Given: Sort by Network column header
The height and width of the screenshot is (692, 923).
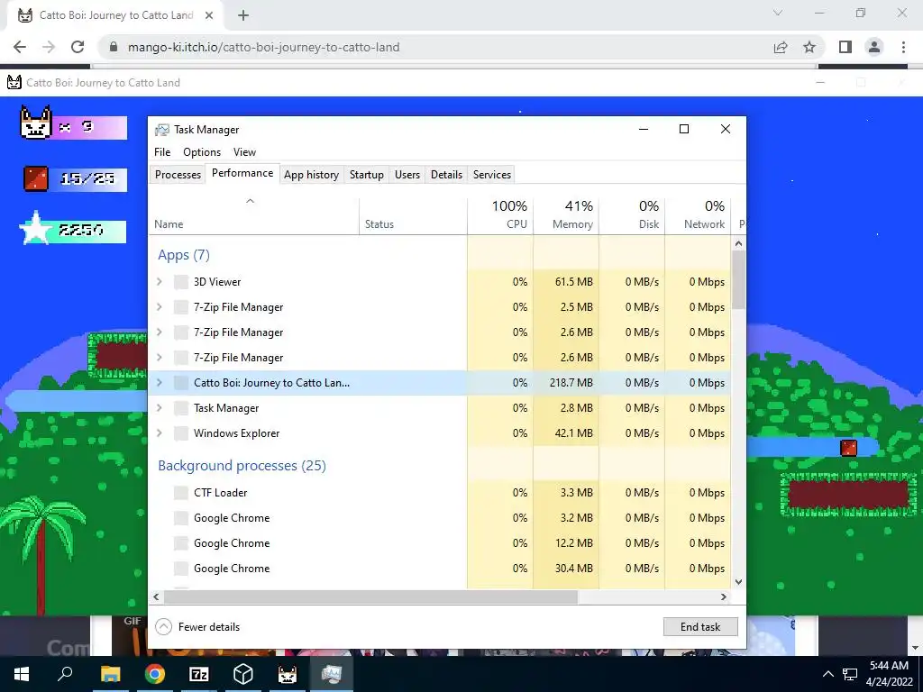Looking at the screenshot, I should 699,215.
